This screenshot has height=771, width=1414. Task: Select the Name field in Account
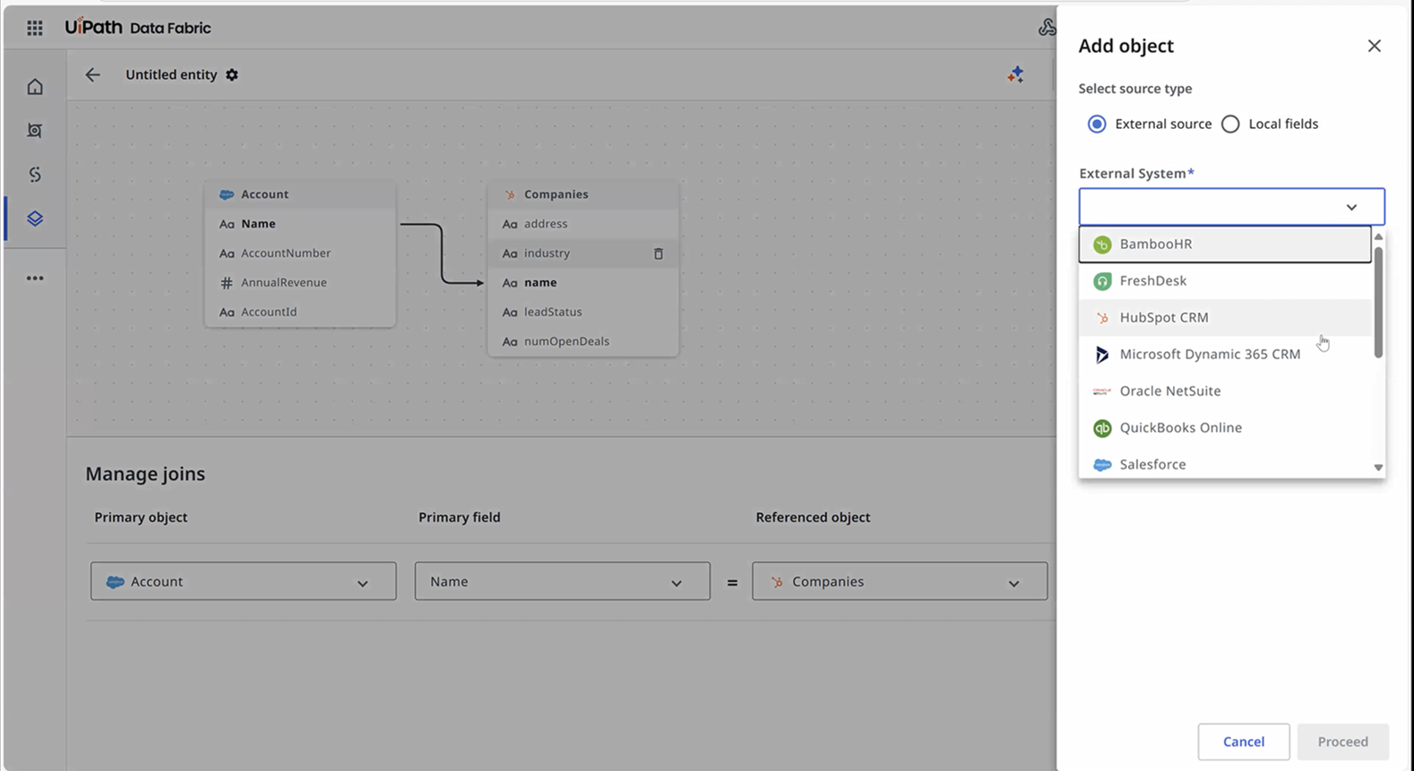[300, 224]
